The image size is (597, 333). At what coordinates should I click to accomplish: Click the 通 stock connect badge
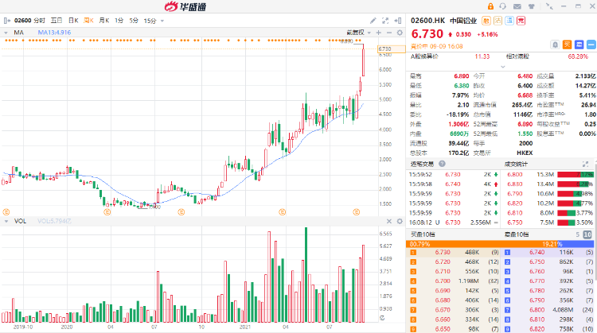509,21
